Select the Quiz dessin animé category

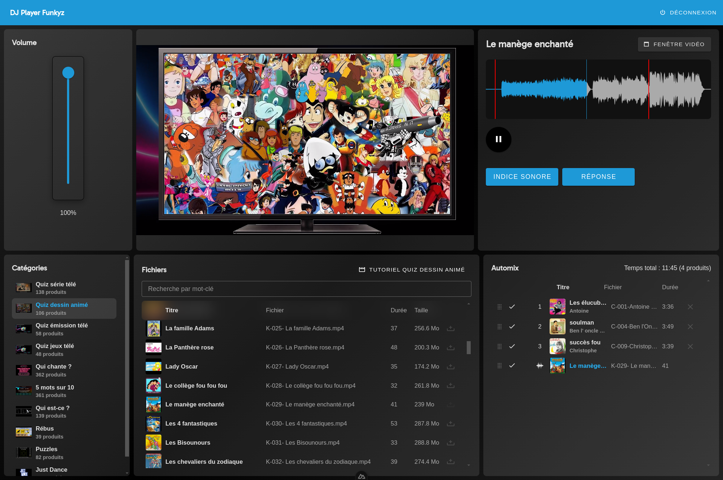point(64,308)
